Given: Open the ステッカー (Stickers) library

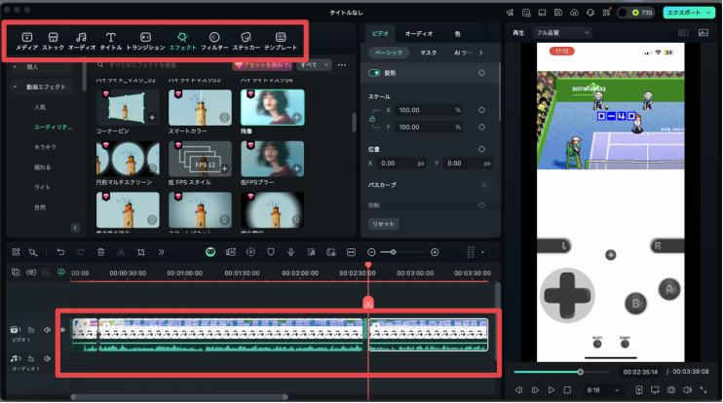Looking at the screenshot, I should (246, 41).
